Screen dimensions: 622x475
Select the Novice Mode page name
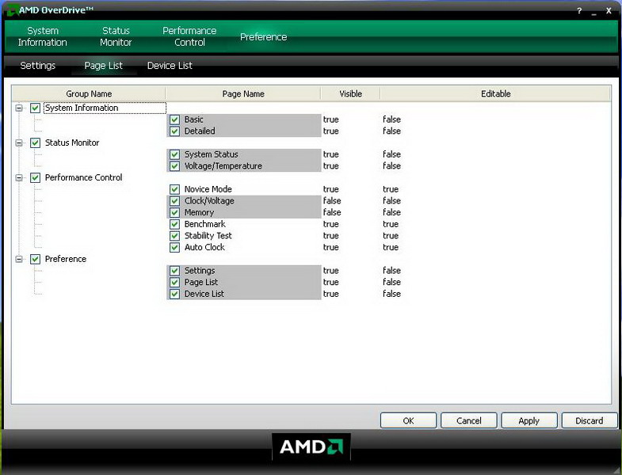tap(208, 189)
